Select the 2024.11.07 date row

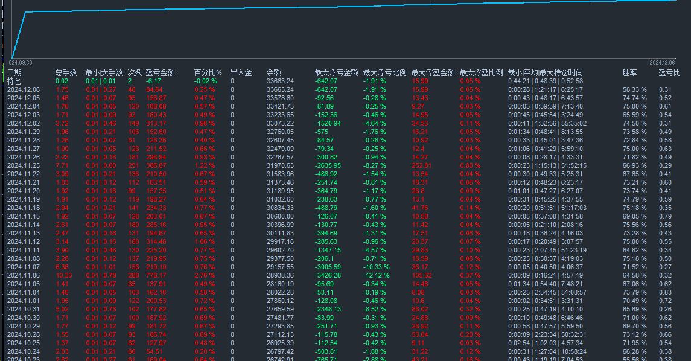(x=22, y=266)
